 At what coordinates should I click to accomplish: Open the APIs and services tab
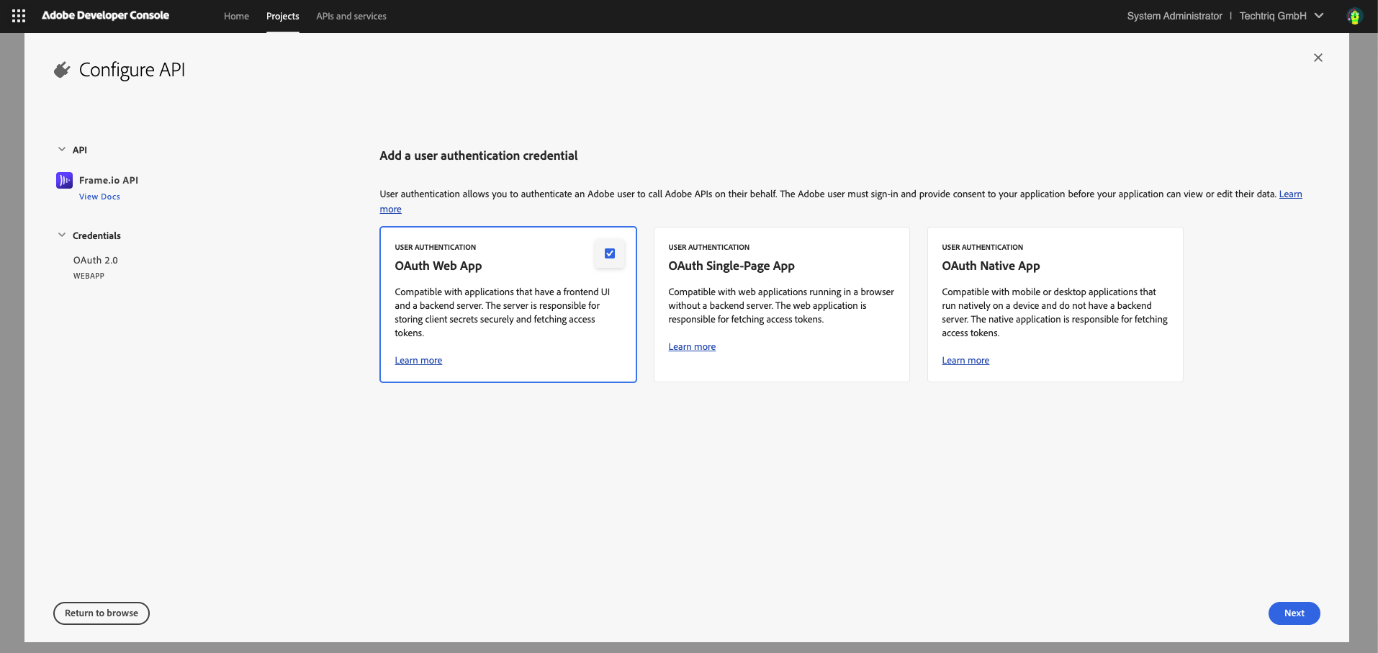[x=351, y=16]
